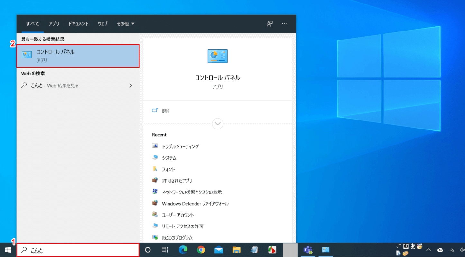Switch to the ウェブ tab
465x257 pixels.
103,24
